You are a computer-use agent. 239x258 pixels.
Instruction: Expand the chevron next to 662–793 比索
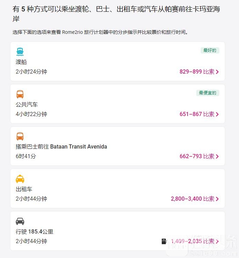[217, 156]
